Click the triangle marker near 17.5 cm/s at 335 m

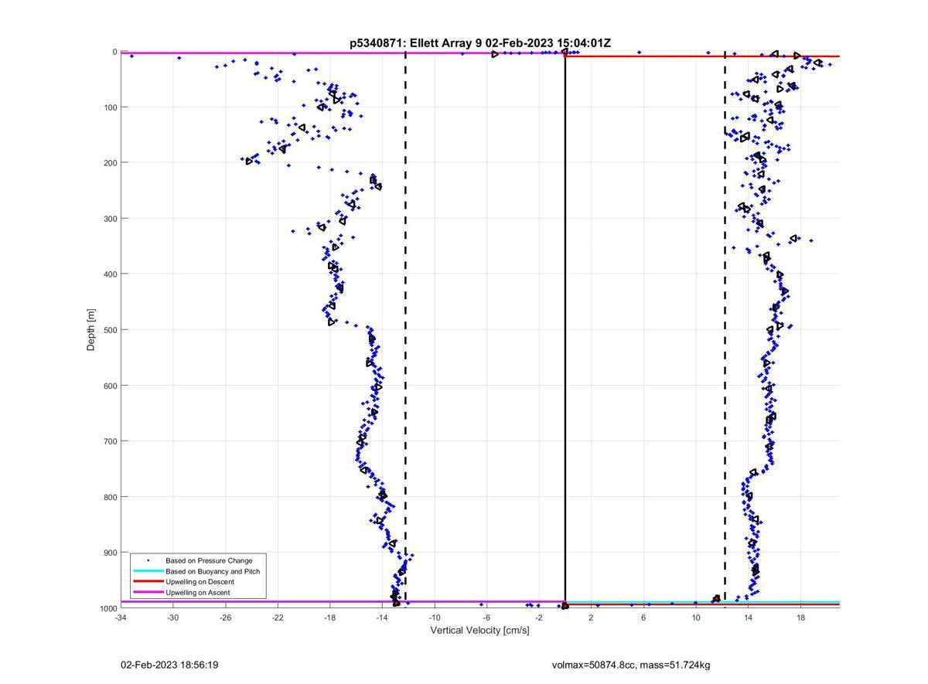pyautogui.click(x=793, y=238)
